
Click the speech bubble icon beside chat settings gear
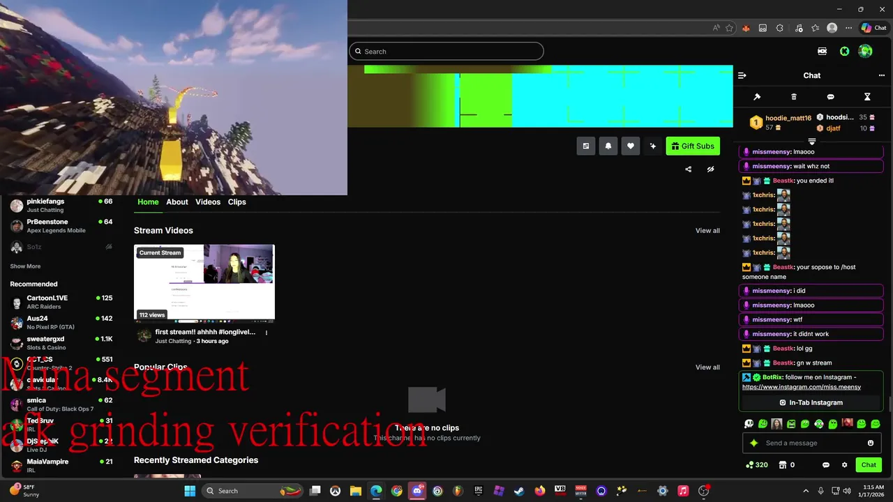tap(826, 465)
